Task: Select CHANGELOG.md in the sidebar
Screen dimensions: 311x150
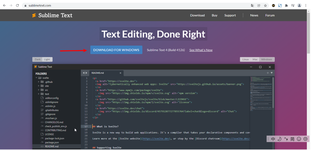Action: click(x=54, y=122)
